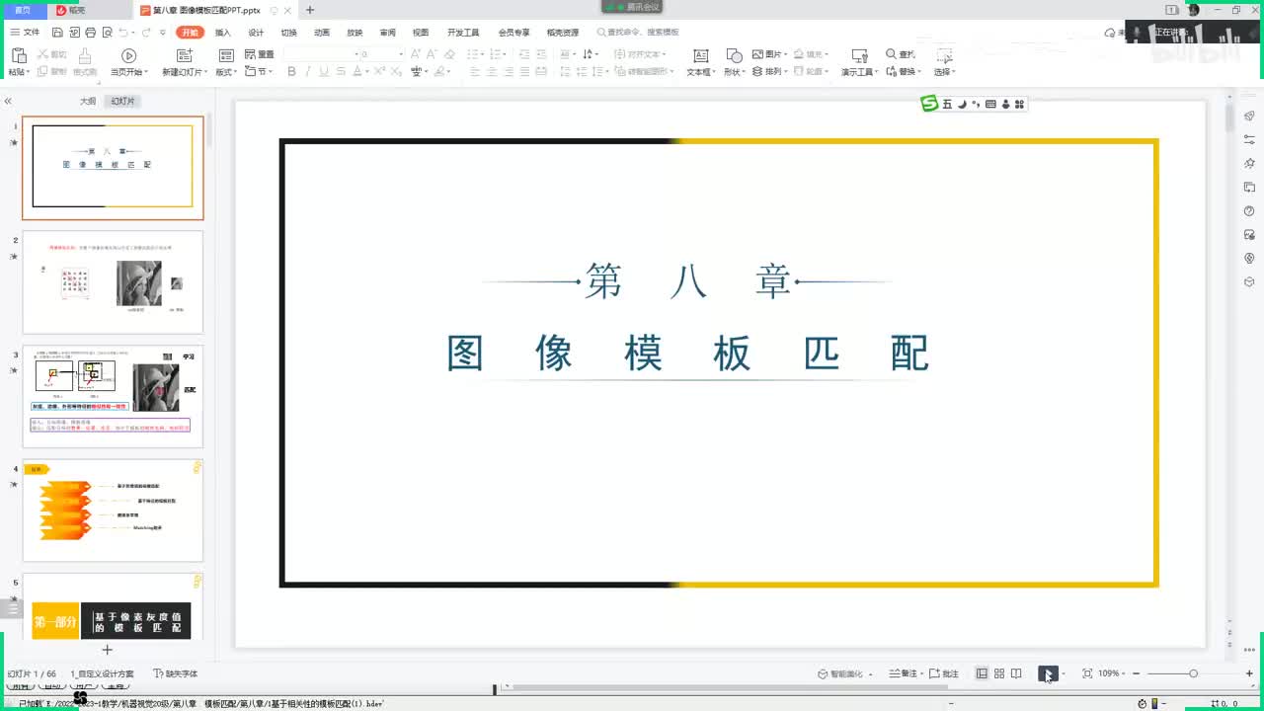Click the zoom out minus button
Viewport: 1264px width, 711px height.
pos(1136,673)
